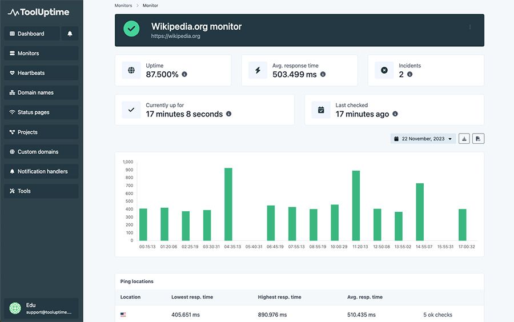
Task: Click the download export icon button
Action: point(464,139)
